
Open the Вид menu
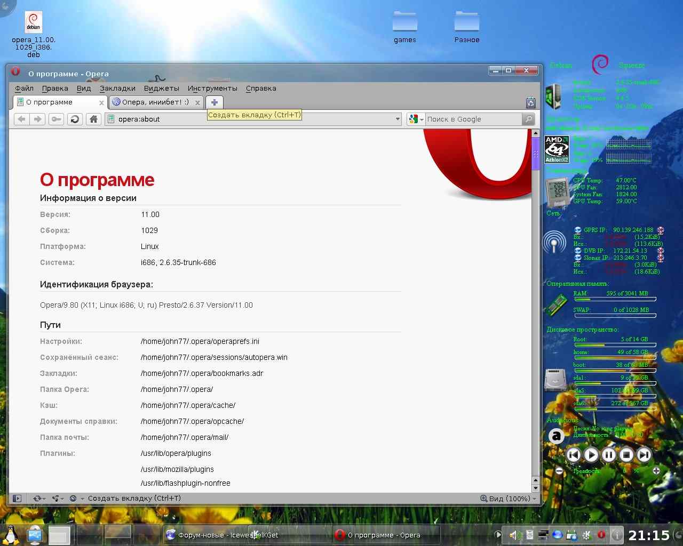point(84,89)
